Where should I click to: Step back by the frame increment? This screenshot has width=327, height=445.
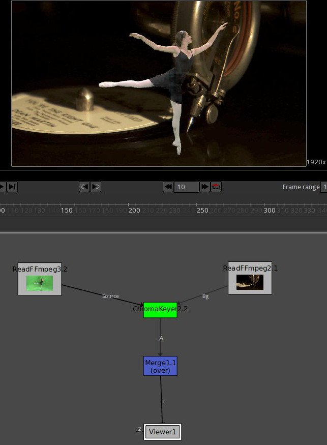(x=168, y=187)
